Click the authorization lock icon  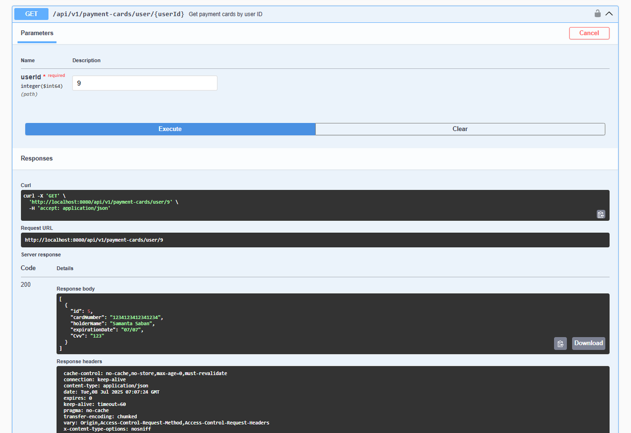597,14
